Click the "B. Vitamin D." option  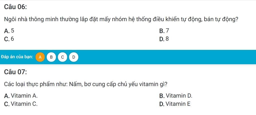(x=176, y=96)
